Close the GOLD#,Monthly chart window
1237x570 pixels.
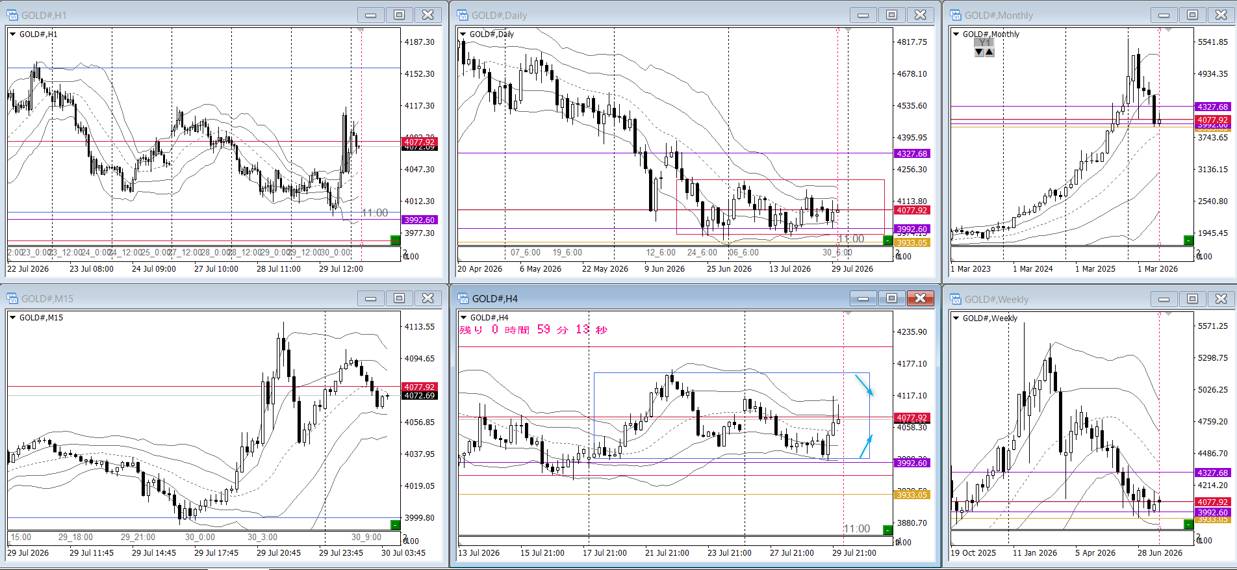pyautogui.click(x=1221, y=15)
